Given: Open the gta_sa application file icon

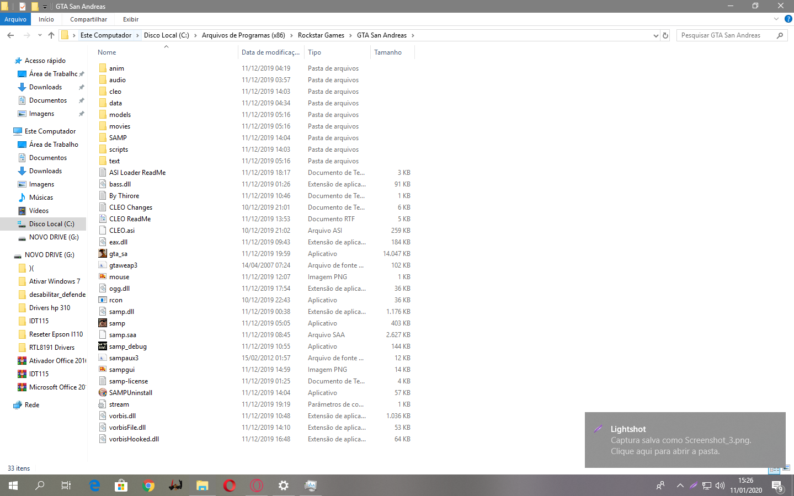Looking at the screenshot, I should tap(103, 254).
